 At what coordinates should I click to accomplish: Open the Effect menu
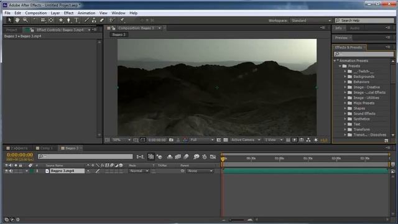pos(68,13)
